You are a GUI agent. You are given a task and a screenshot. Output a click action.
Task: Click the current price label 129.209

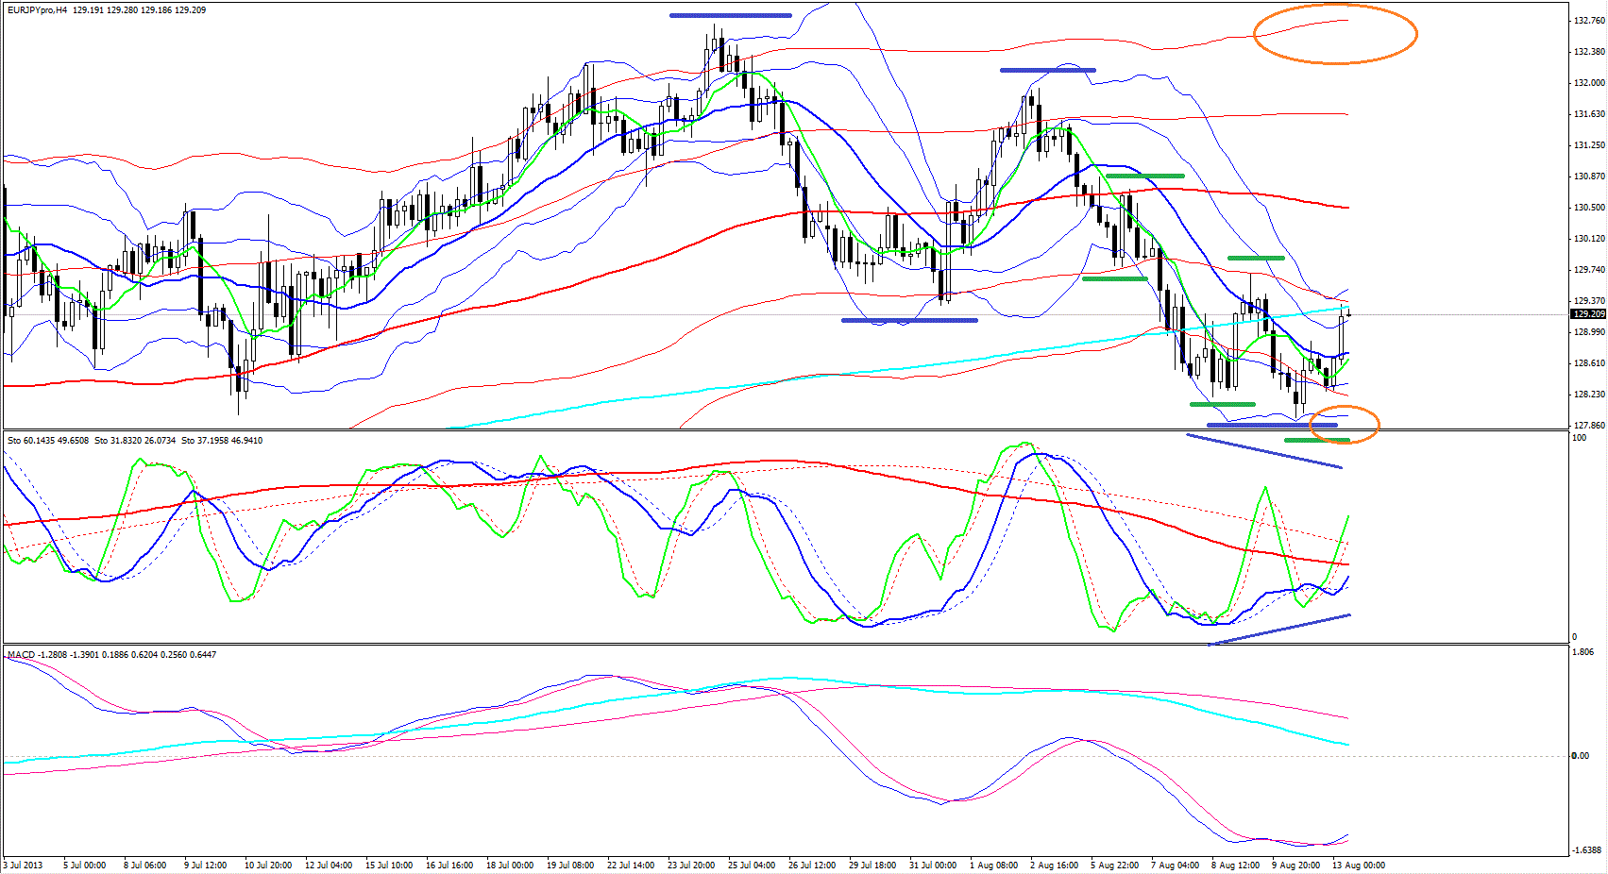click(1588, 313)
